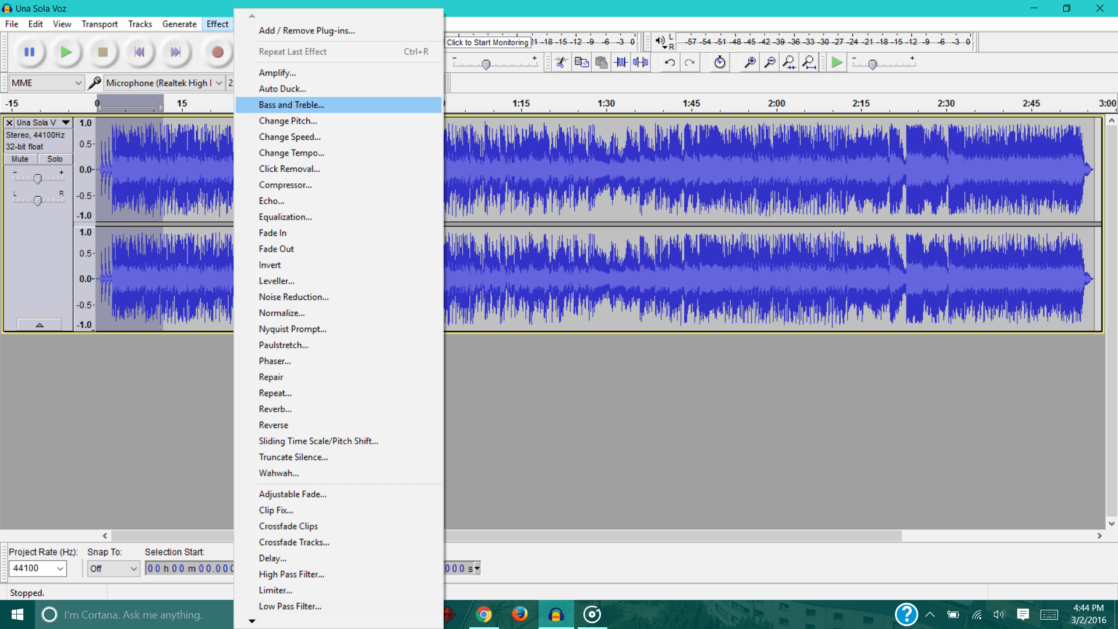
Task: Click the Cut scissors icon
Action: point(561,62)
